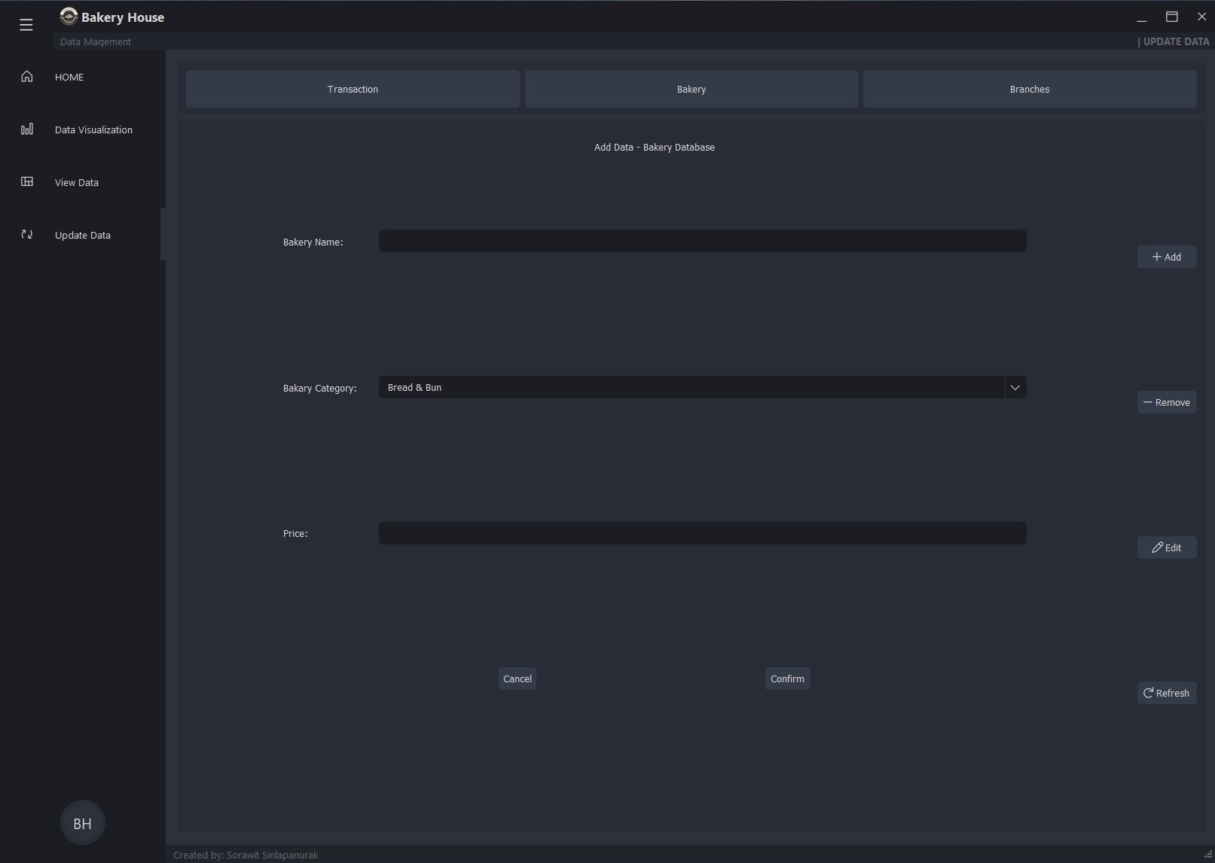Click the BH profile avatar
This screenshot has width=1215, height=863.
82,822
